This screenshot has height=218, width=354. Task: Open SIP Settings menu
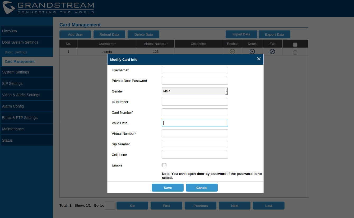[26, 84]
